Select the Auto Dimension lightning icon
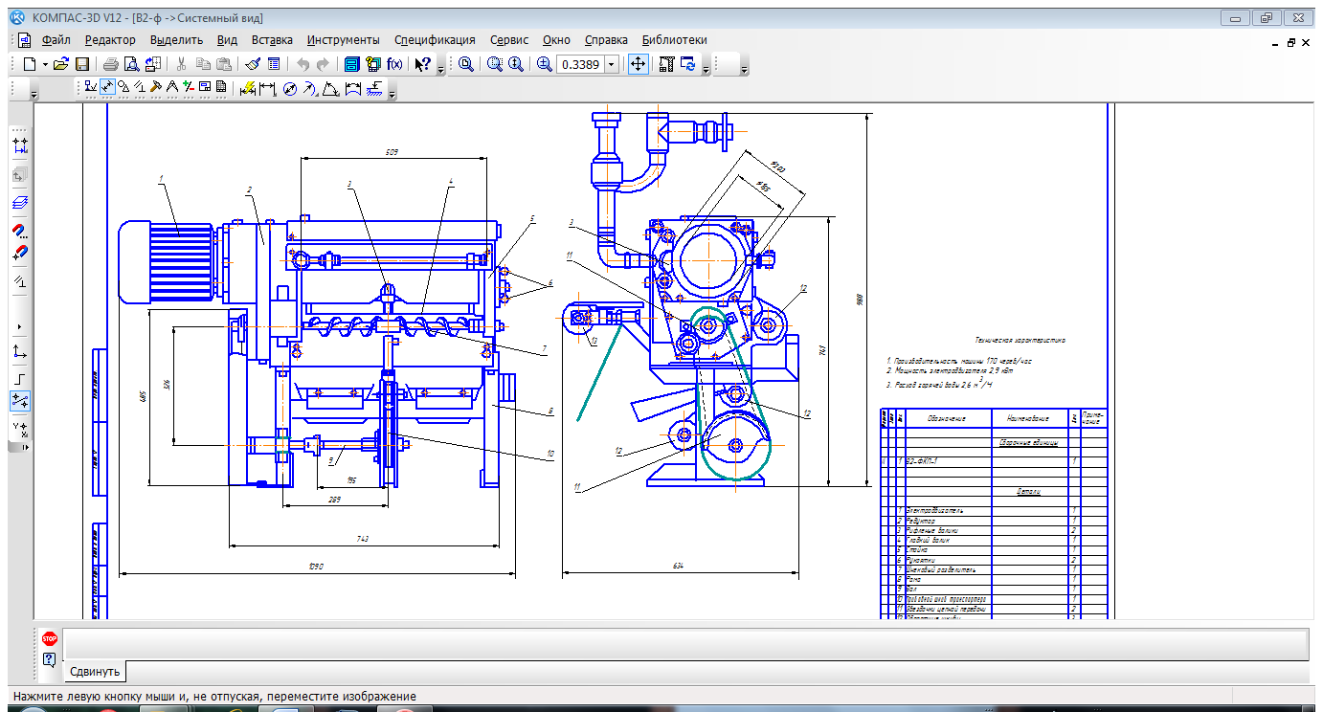1323x712 pixels. coord(248,89)
